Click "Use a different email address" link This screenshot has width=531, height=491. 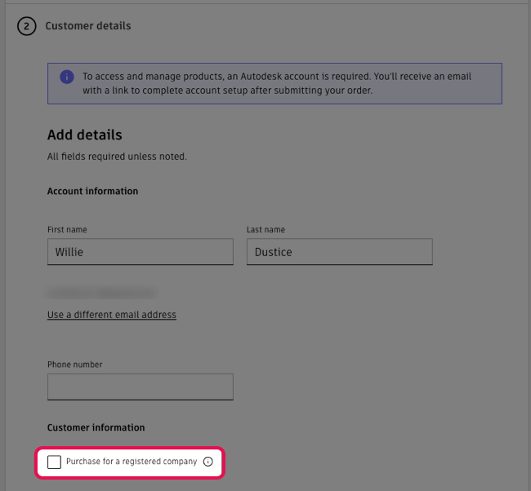(112, 315)
